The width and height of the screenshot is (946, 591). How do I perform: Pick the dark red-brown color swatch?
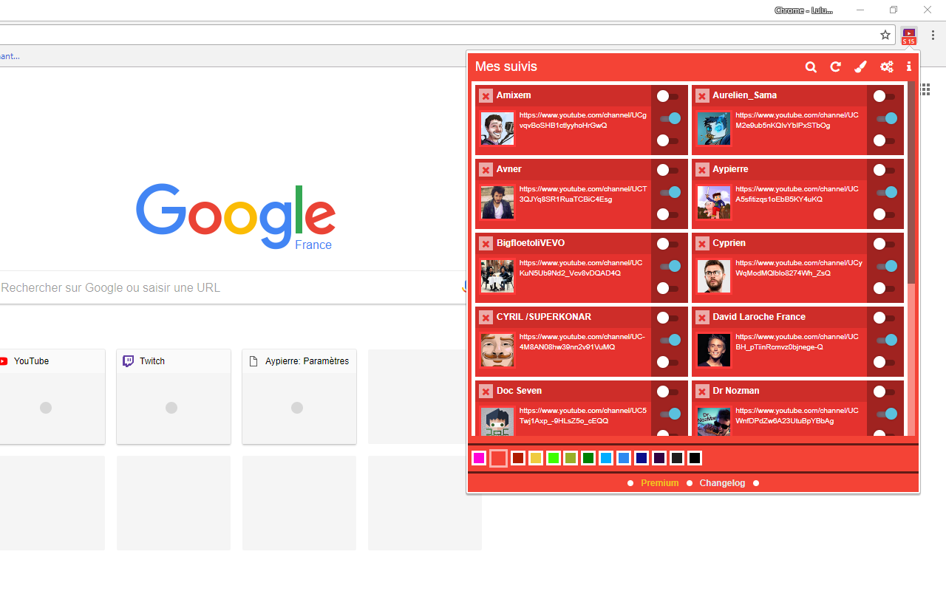click(x=517, y=458)
